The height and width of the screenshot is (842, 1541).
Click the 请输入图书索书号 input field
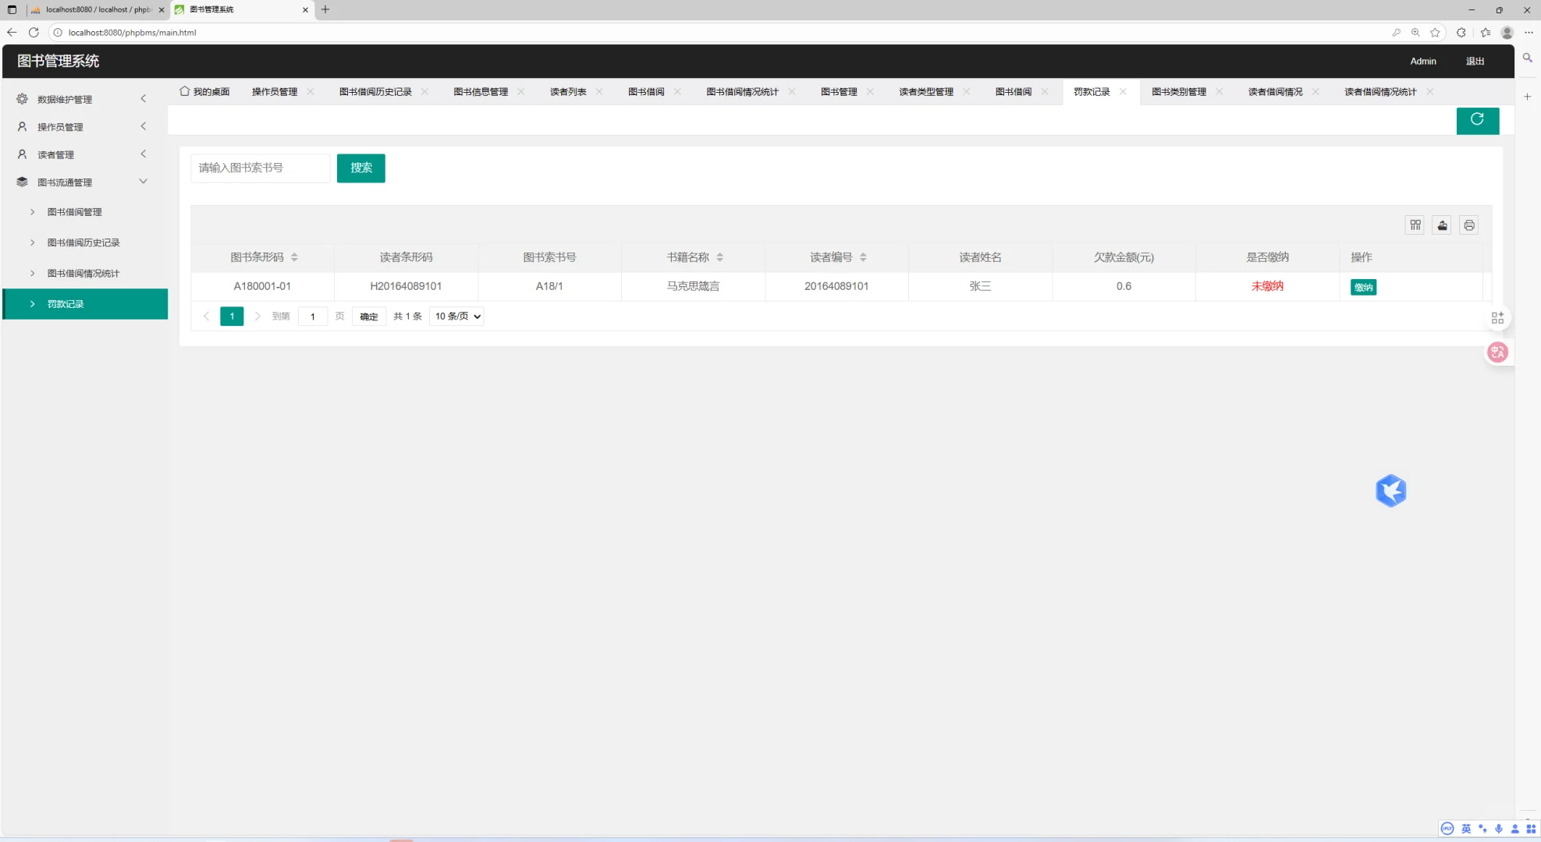(x=260, y=168)
